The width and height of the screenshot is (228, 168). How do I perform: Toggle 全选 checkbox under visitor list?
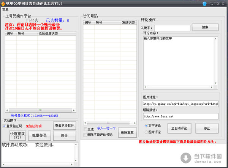pos(85,129)
